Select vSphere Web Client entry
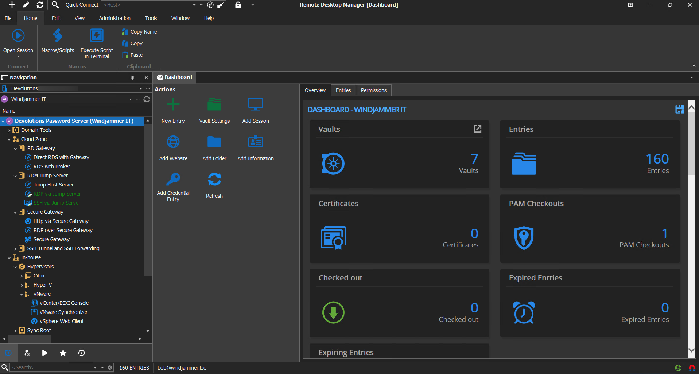This screenshot has width=699, height=374. pyautogui.click(x=62, y=321)
